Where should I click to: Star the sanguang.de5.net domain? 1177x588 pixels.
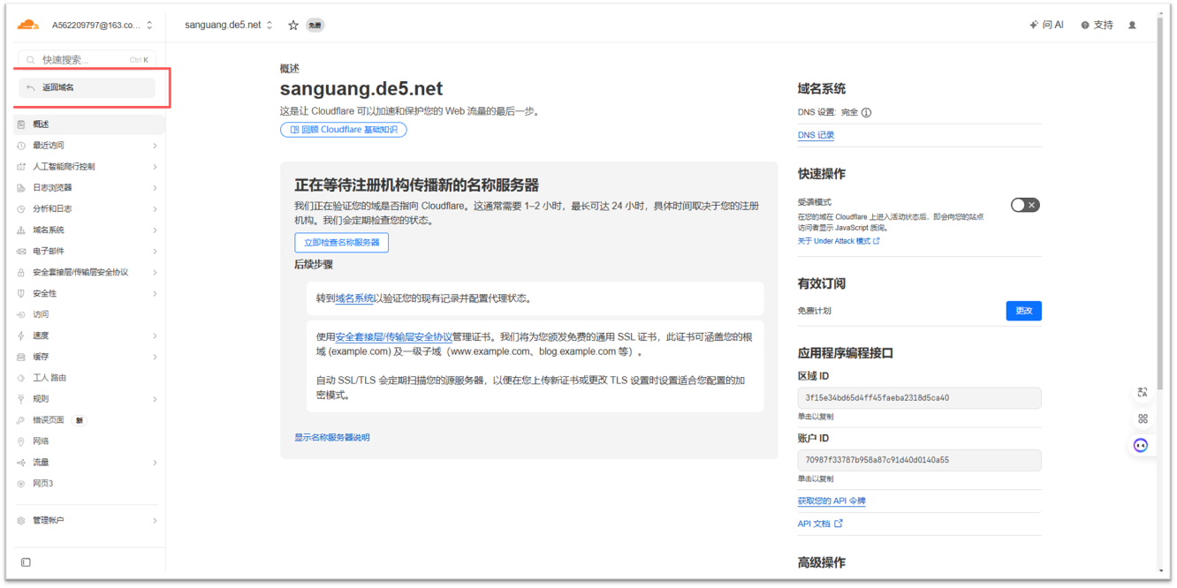(x=293, y=26)
